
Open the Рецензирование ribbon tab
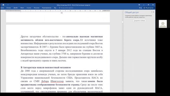click(47, 8)
